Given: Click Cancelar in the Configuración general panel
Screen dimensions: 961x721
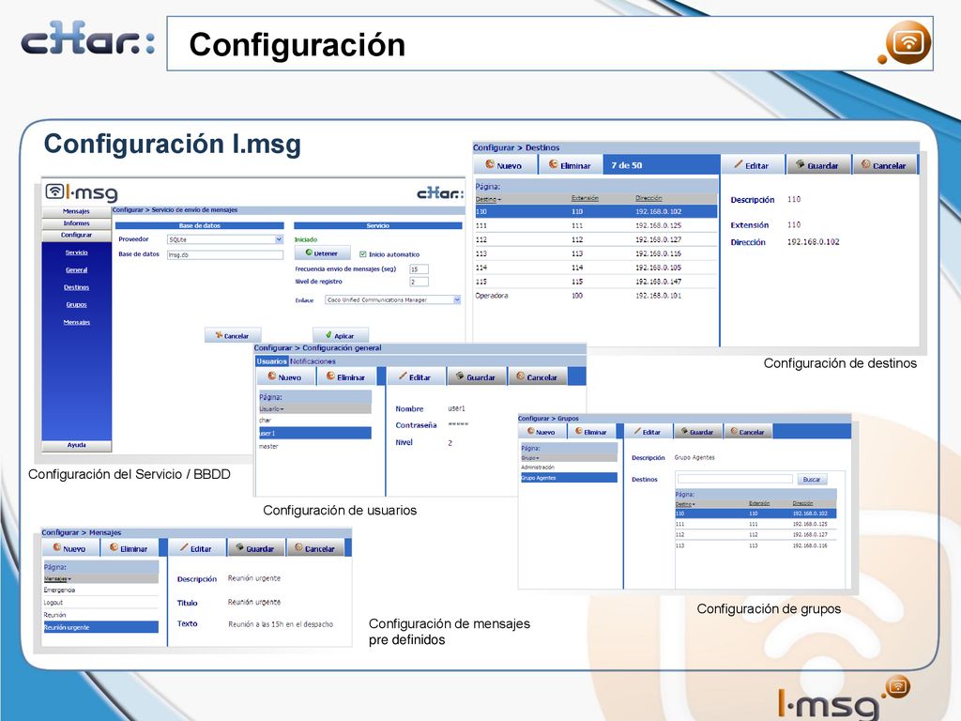Looking at the screenshot, I should coord(537,377).
